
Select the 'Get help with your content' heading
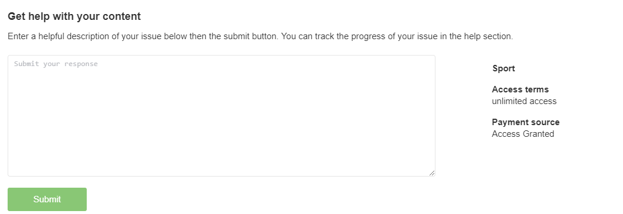click(x=74, y=16)
